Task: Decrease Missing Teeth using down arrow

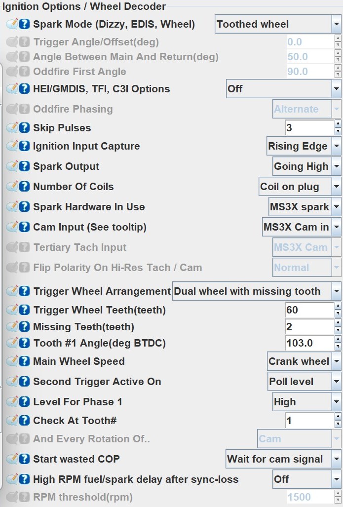Action: tap(338, 330)
